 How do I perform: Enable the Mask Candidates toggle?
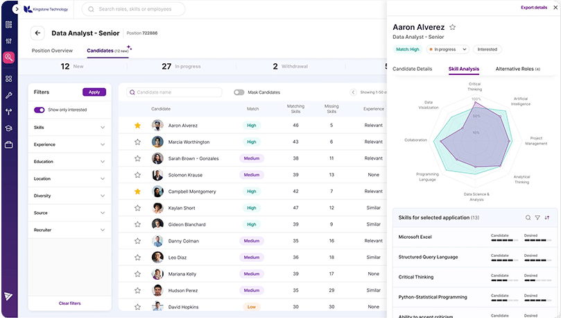239,92
